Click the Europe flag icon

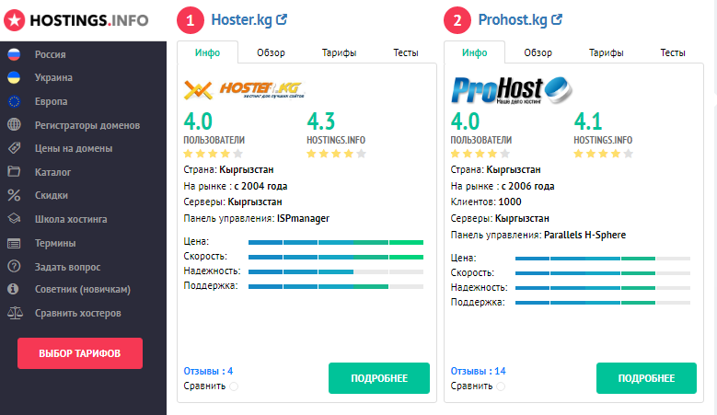(x=14, y=101)
